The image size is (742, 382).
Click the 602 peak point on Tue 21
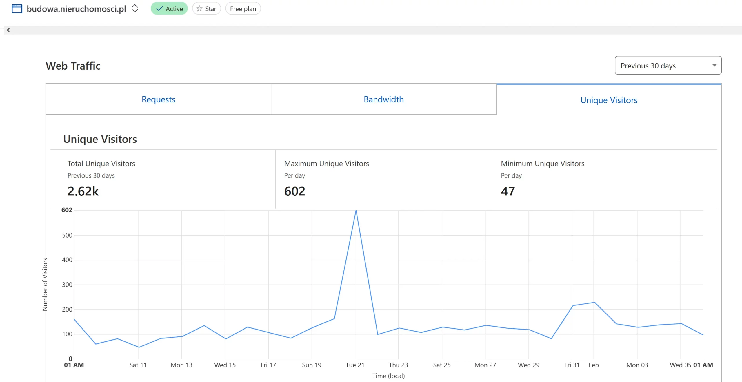[x=356, y=211]
